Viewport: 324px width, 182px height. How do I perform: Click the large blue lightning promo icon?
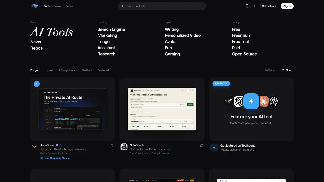(251, 101)
